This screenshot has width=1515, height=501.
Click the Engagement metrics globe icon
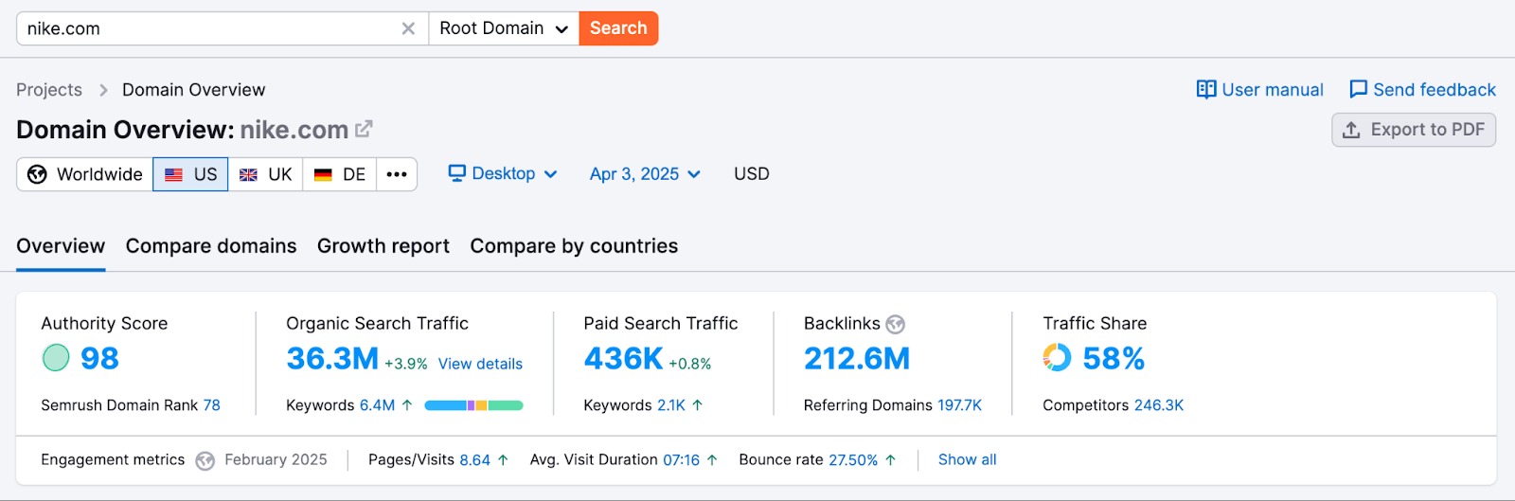click(205, 461)
